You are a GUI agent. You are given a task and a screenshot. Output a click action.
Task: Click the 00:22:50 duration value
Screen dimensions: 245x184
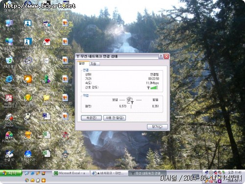tap(153, 79)
